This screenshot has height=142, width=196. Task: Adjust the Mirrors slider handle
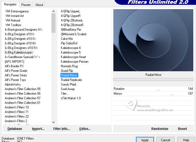[x=172, y=95]
